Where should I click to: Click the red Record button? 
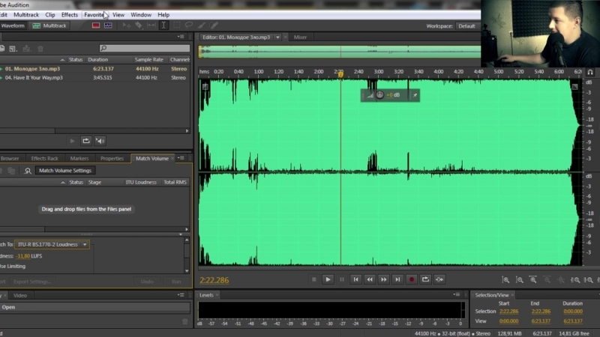click(411, 279)
